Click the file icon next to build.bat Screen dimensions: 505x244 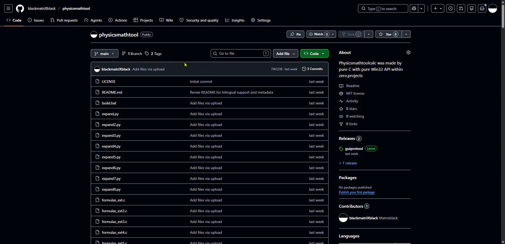[97, 103]
